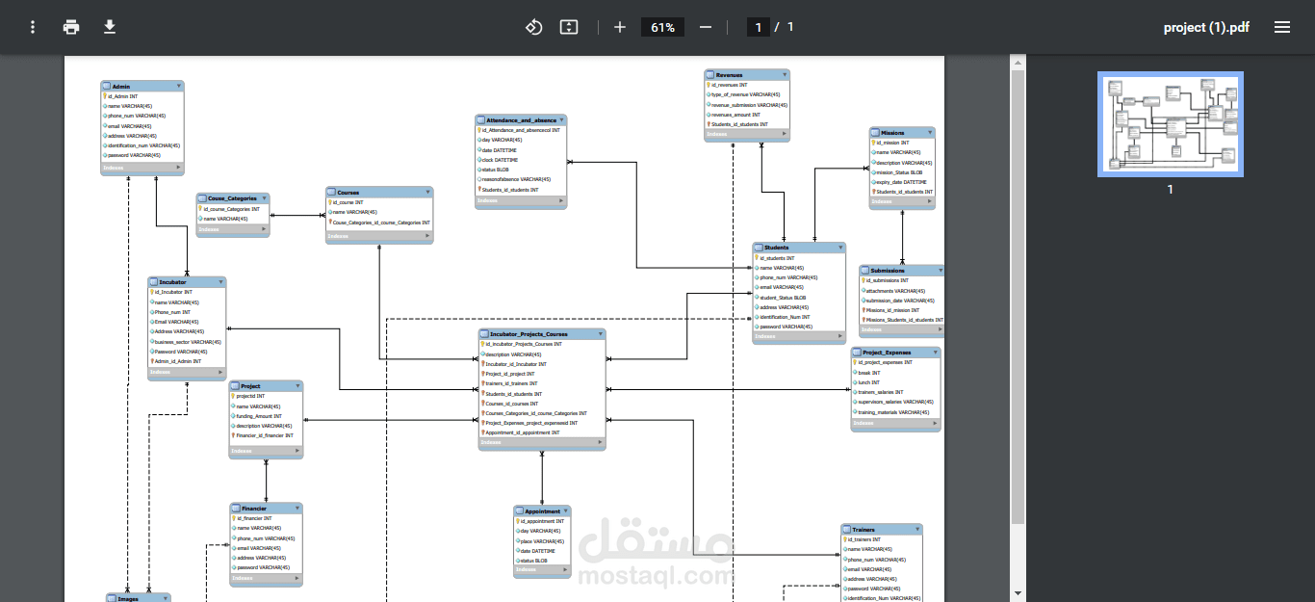
Task: Click the Trainers table header icon
Action: point(847,530)
